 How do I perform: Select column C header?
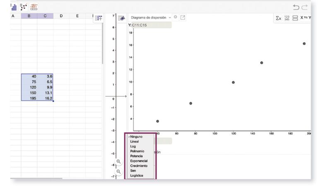45,16
